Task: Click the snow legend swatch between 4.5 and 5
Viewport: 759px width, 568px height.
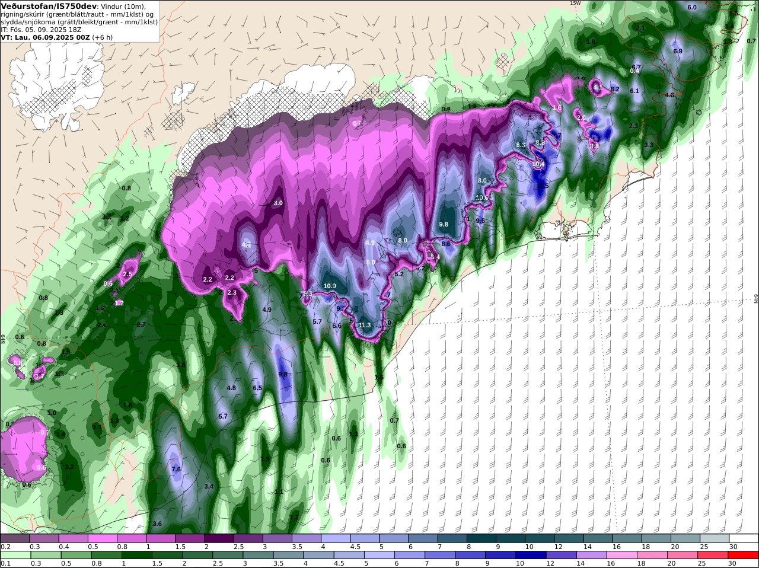Action: 365,538
